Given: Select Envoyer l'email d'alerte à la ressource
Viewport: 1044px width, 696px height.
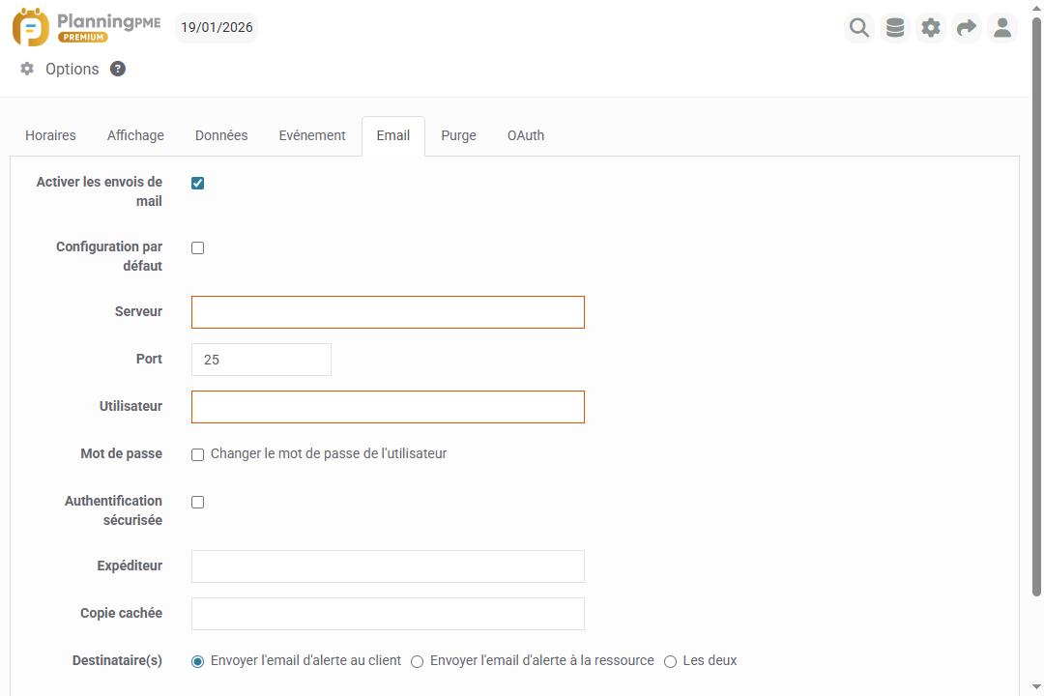Looking at the screenshot, I should (417, 661).
